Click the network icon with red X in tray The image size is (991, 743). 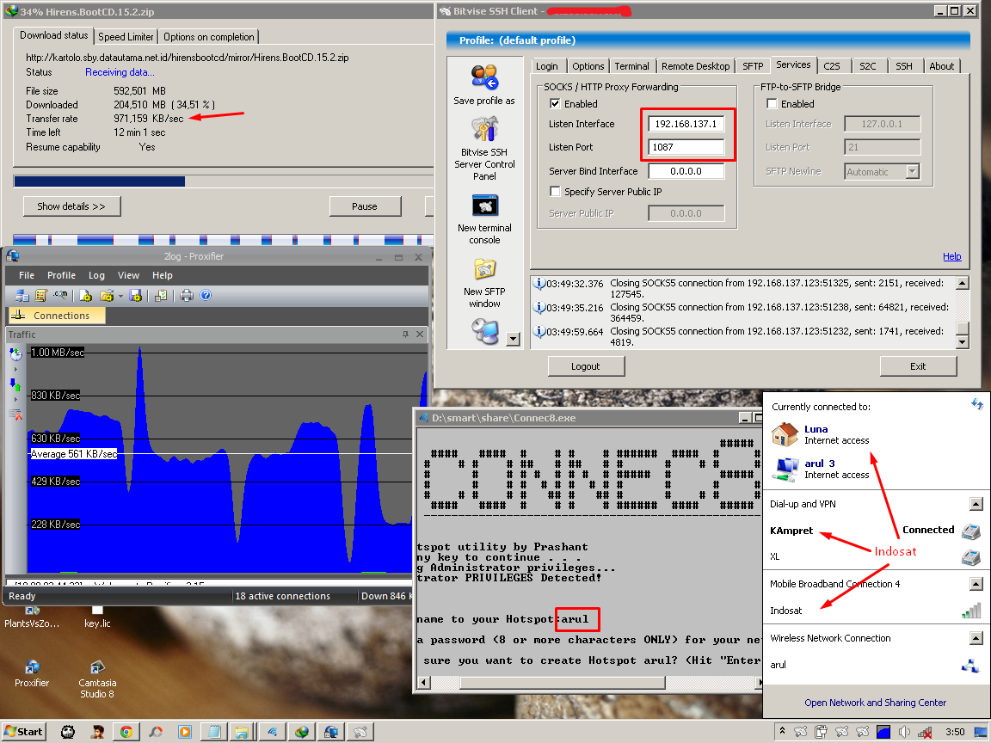click(x=925, y=732)
